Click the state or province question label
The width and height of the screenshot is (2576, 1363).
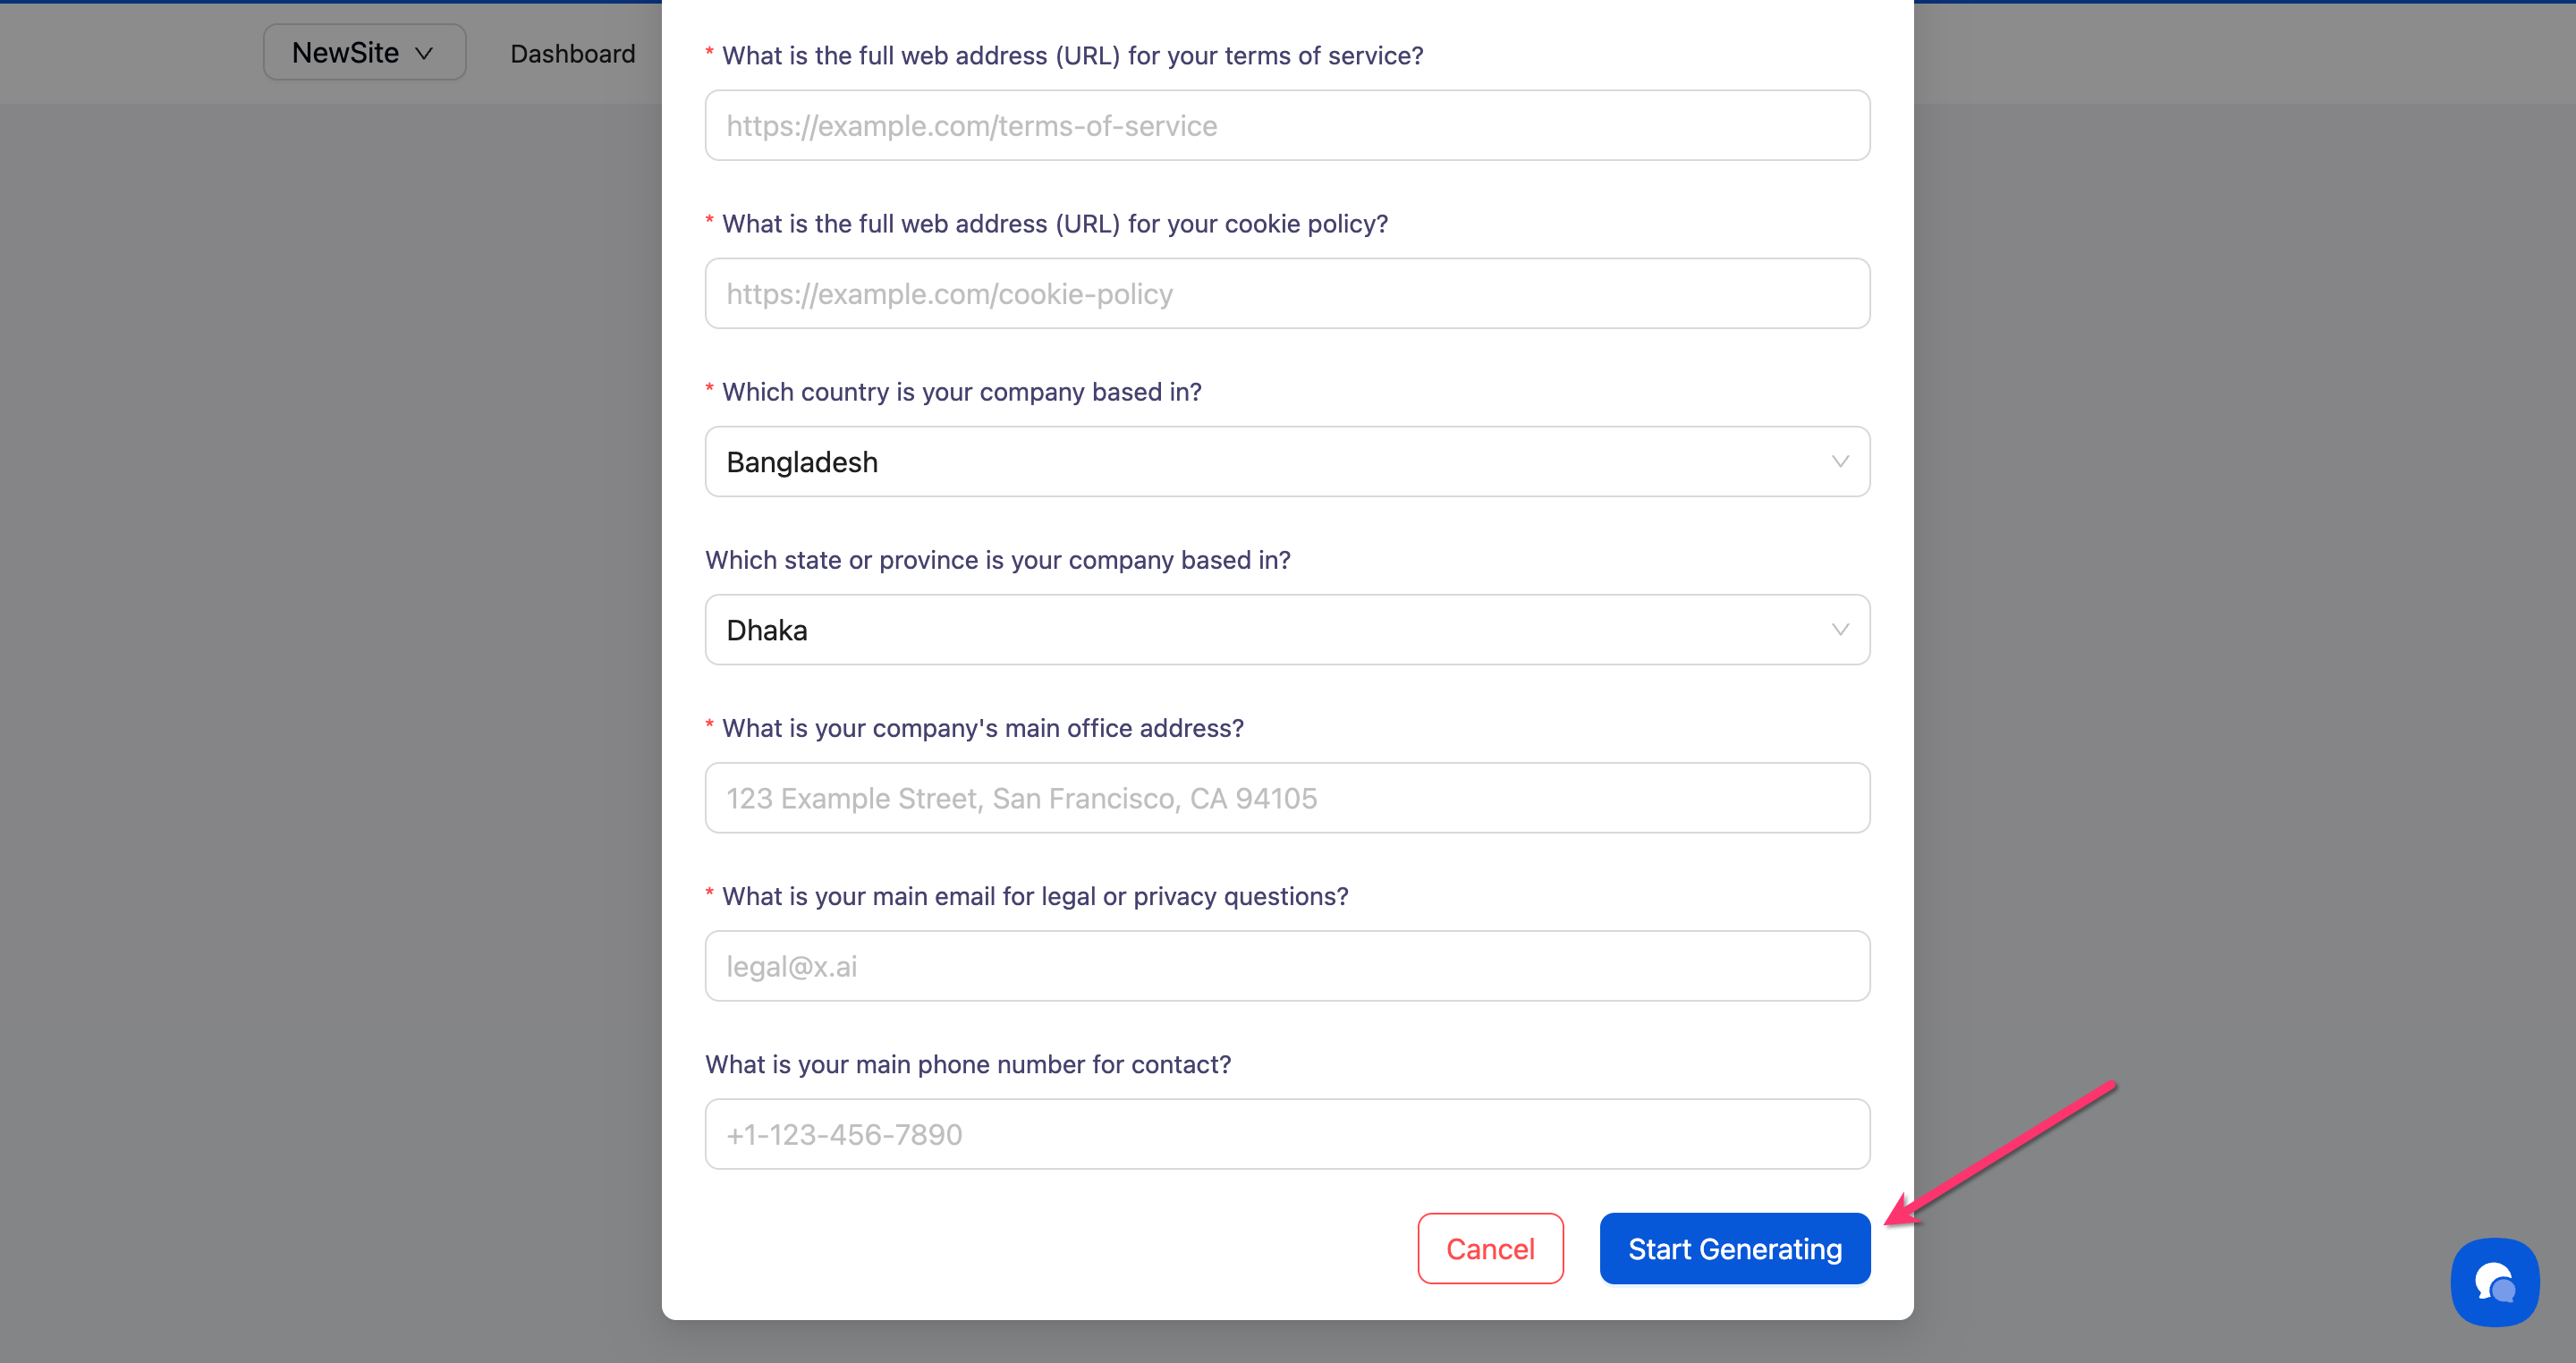click(997, 560)
